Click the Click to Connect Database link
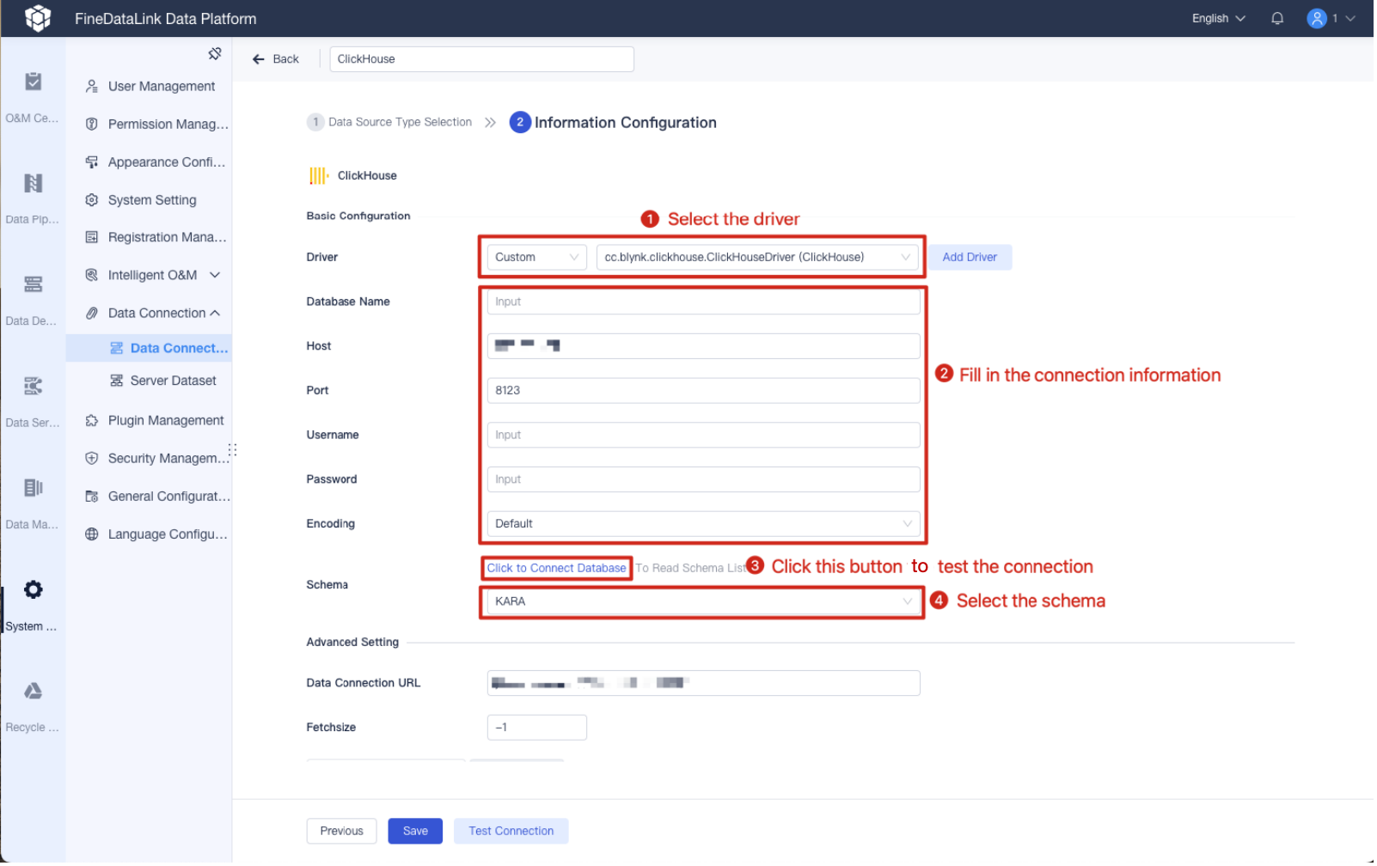Screen dimensions: 1377x866 tap(558, 570)
